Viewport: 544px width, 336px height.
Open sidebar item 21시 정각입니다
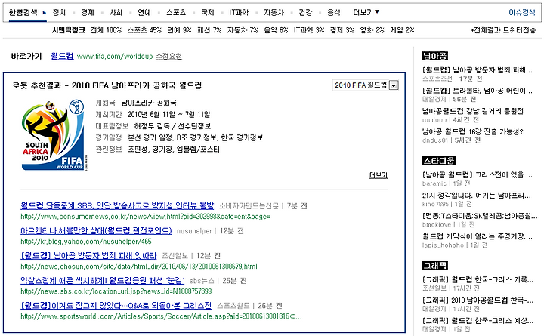(x=476, y=196)
